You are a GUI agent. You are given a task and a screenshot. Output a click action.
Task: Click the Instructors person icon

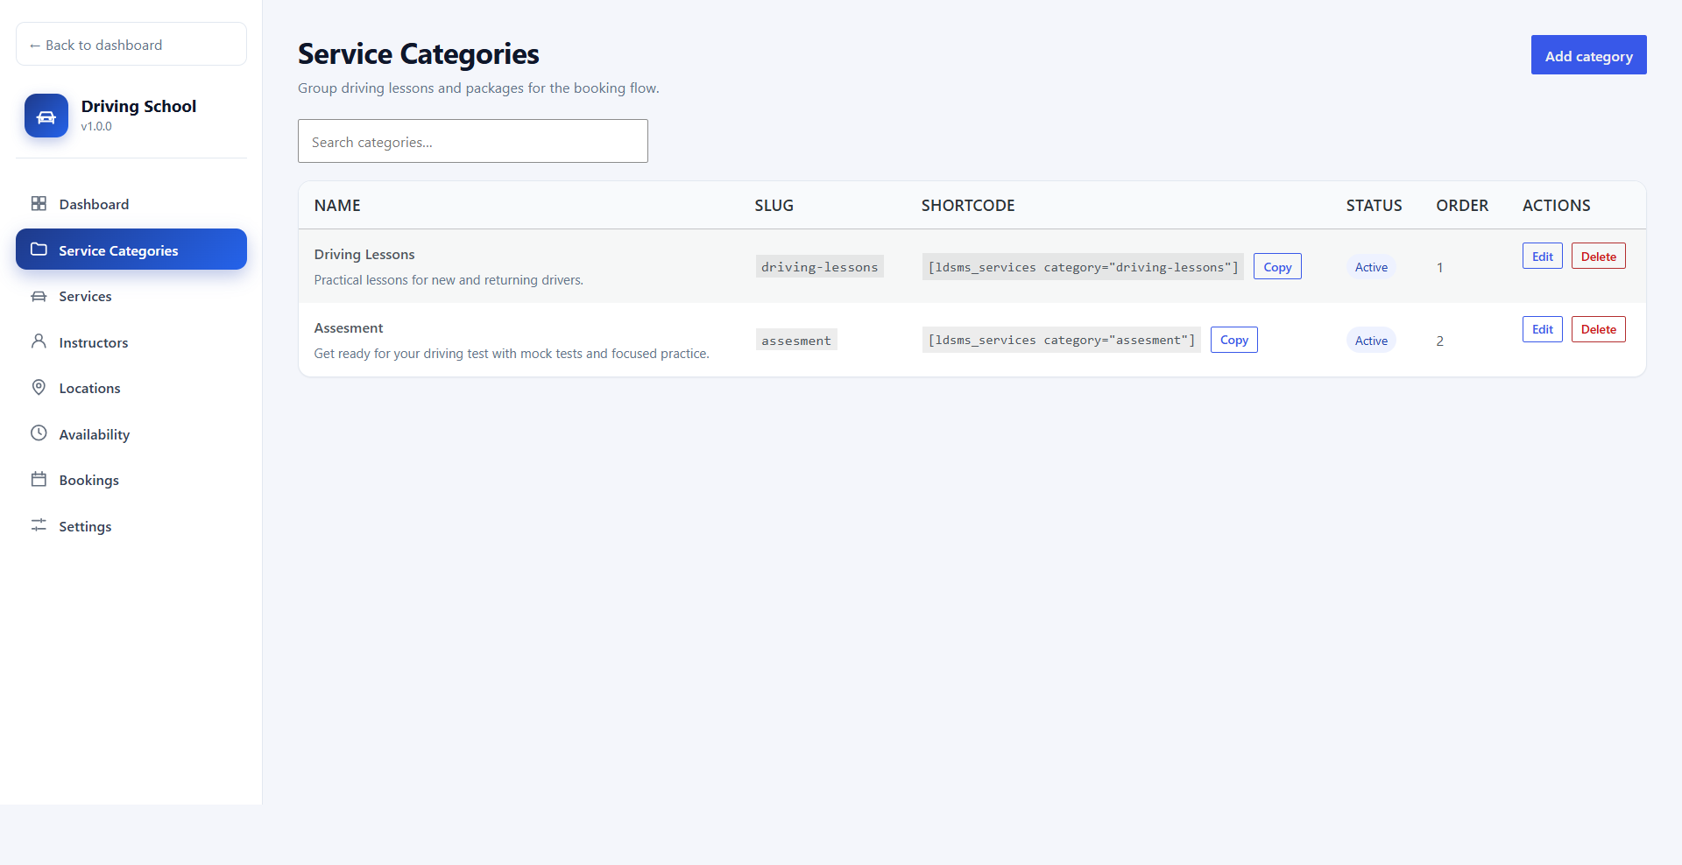click(x=39, y=341)
